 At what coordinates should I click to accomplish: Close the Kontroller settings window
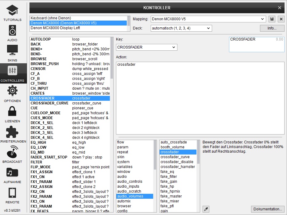coord(280,8)
